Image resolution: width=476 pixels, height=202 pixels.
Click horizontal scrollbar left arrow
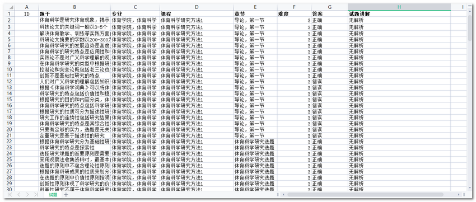pyautogui.click(x=283, y=194)
